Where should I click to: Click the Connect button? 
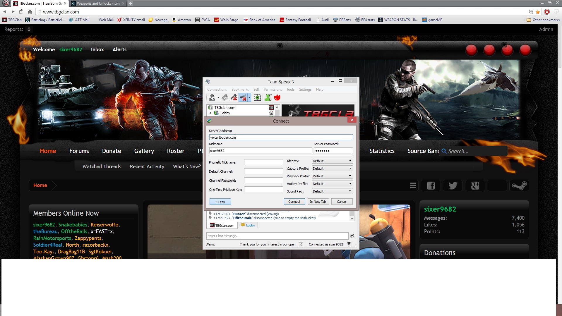pos(294,202)
